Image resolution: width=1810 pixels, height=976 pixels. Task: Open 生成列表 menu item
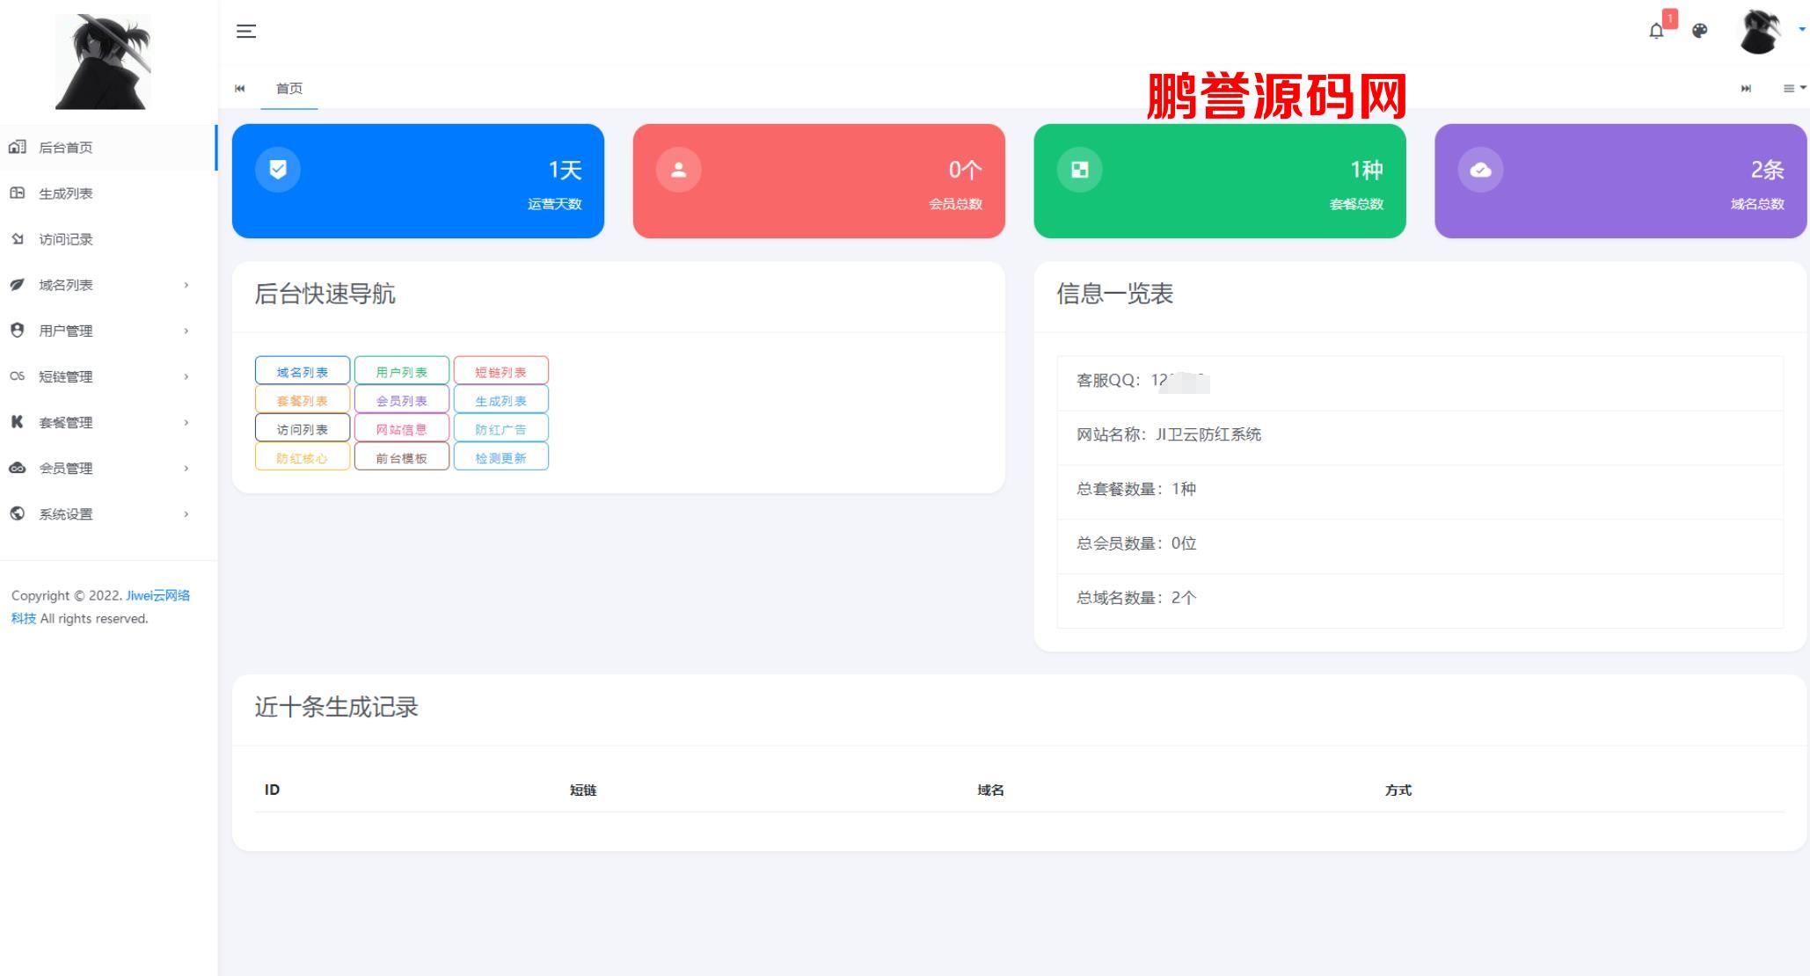pyautogui.click(x=108, y=193)
